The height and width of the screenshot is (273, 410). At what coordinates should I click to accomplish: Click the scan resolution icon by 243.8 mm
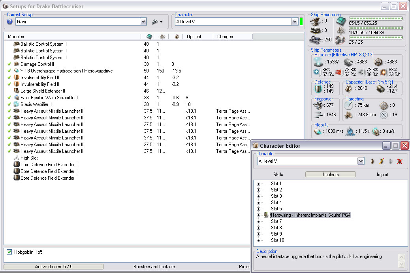[x=348, y=115]
